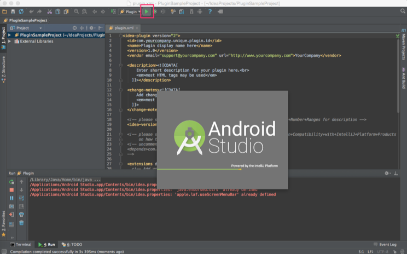Viewport: 407px width, 254px height.
Task: Collapse the change-notes fold marker on line 12
Action: click(120, 90)
